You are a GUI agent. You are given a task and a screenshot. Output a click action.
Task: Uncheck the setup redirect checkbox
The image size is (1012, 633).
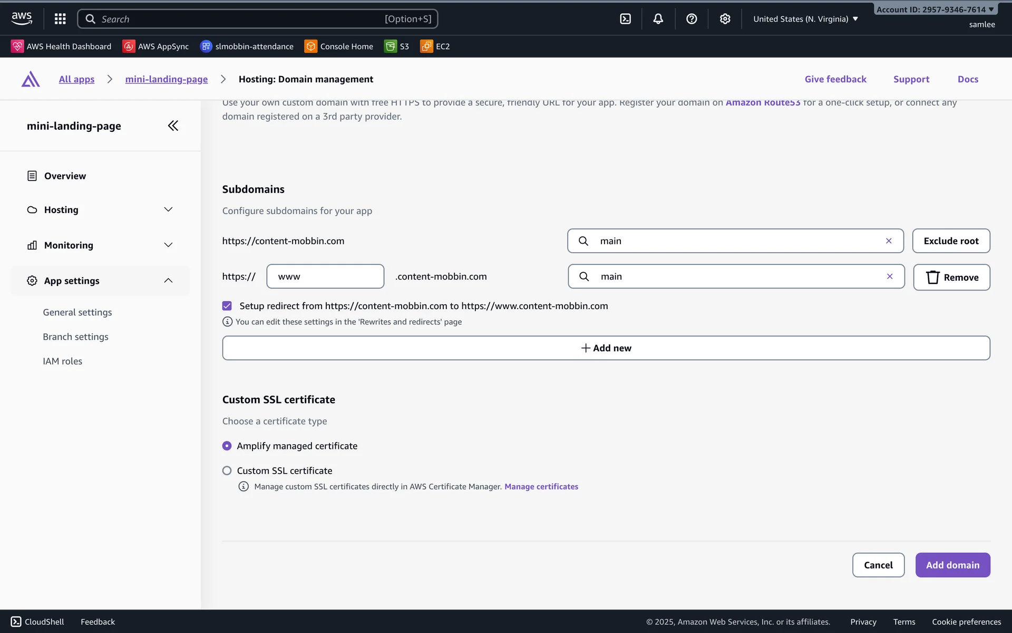(227, 306)
